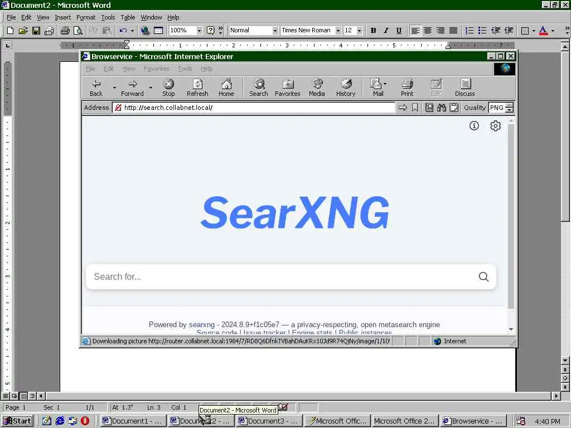
Task: Open the searxng link in the footer
Action: [202, 324]
